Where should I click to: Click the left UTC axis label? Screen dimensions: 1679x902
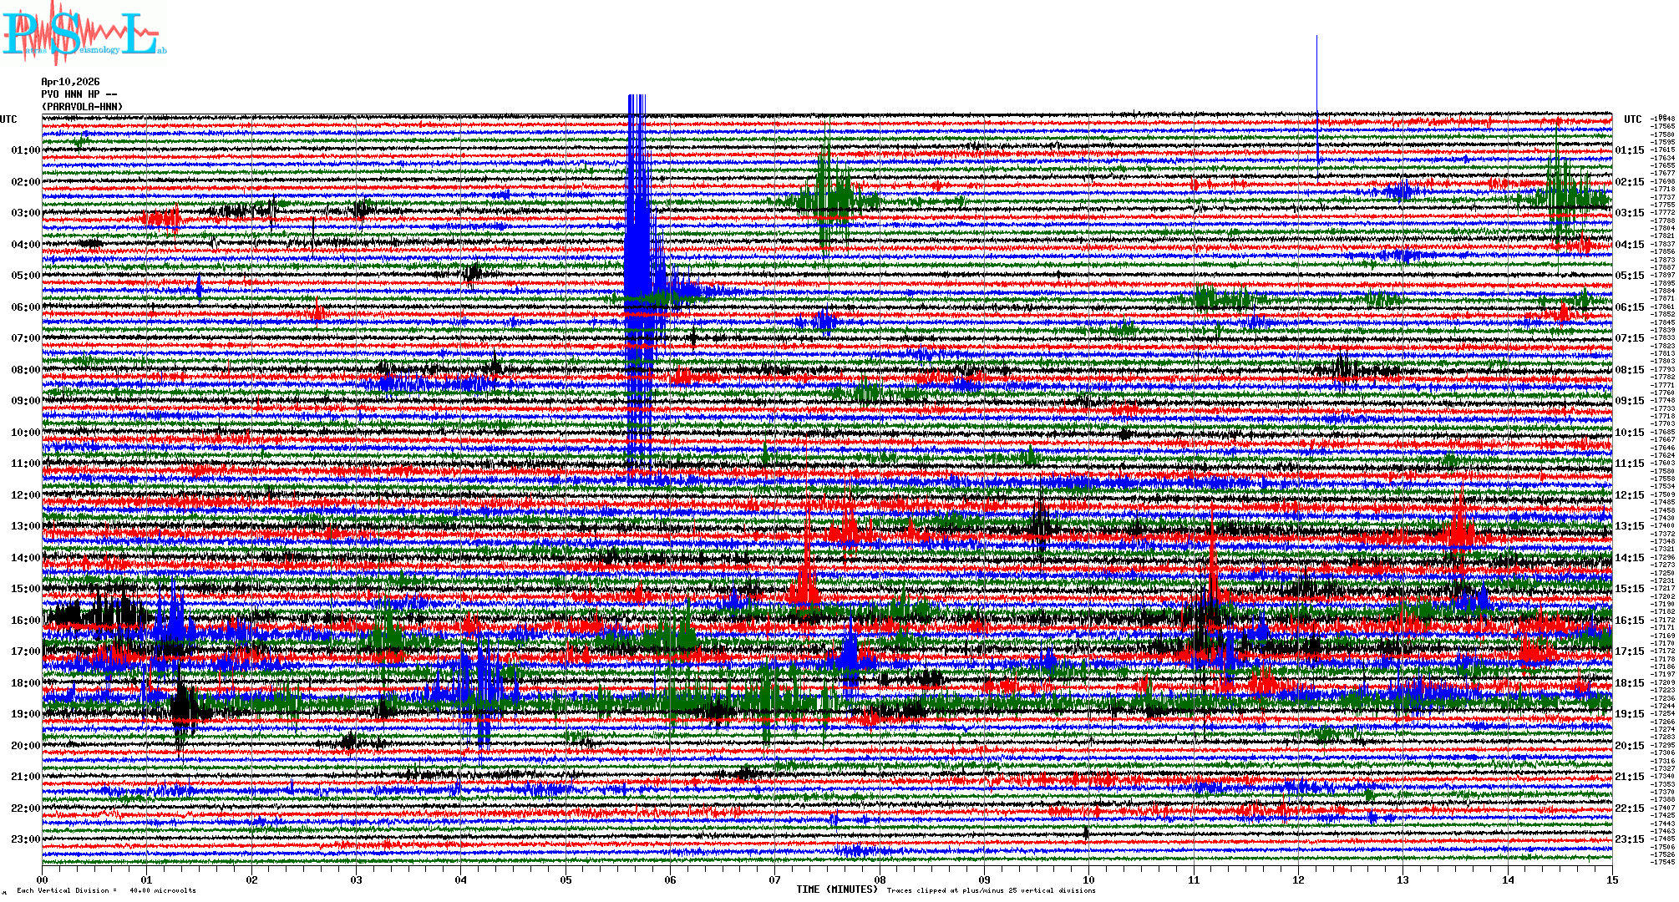pos(8,119)
